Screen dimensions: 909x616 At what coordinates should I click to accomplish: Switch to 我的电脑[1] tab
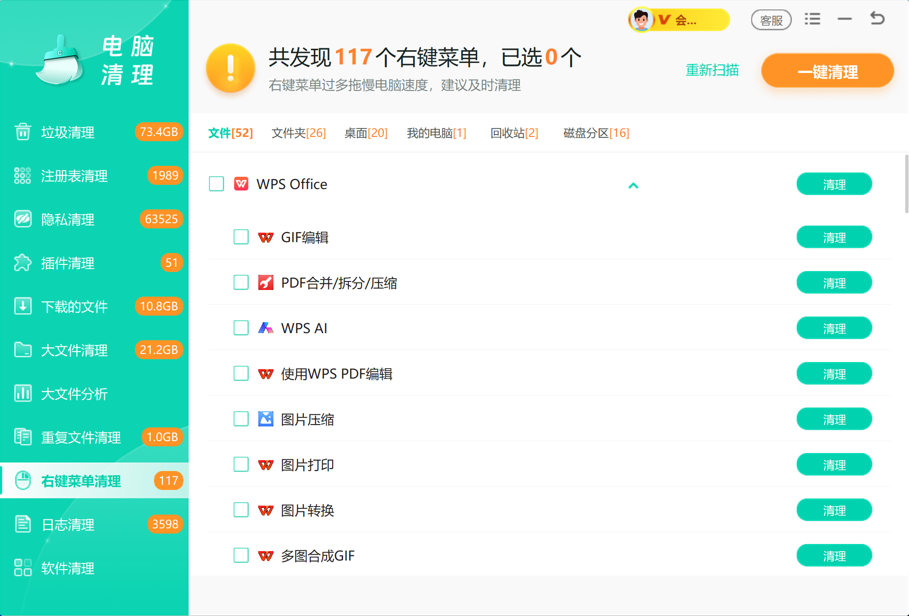436,133
